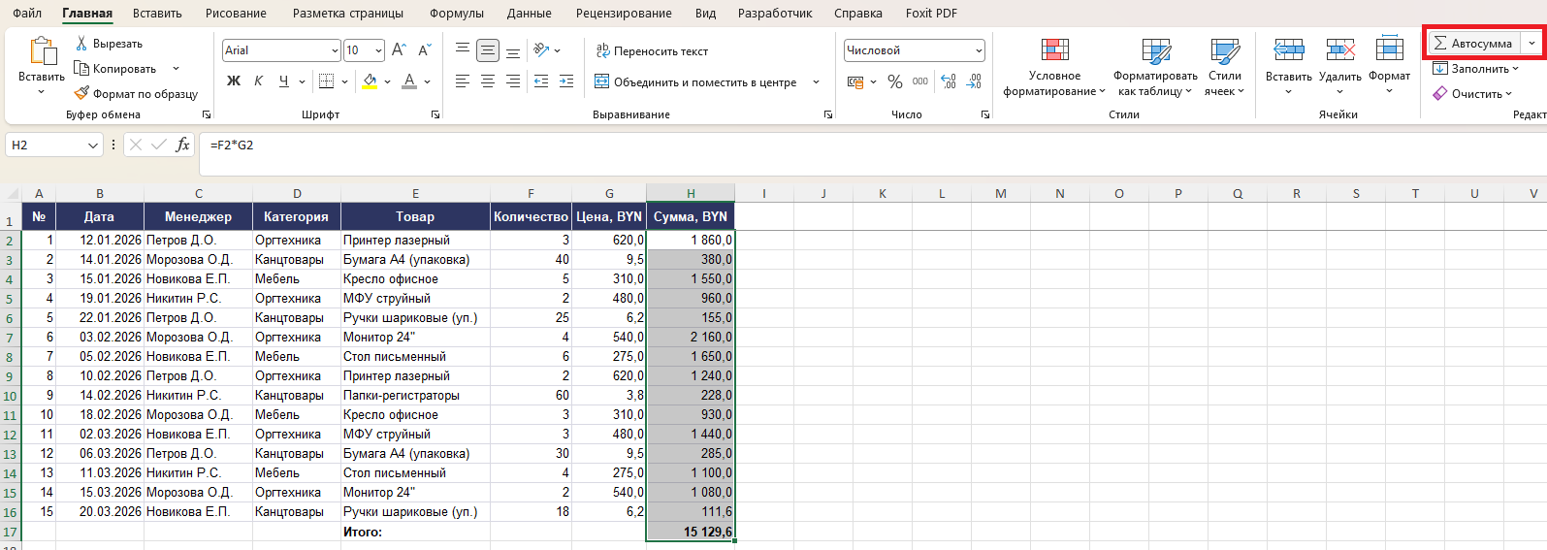Switch to Рецензирование tab
1547x550 pixels.
624,13
